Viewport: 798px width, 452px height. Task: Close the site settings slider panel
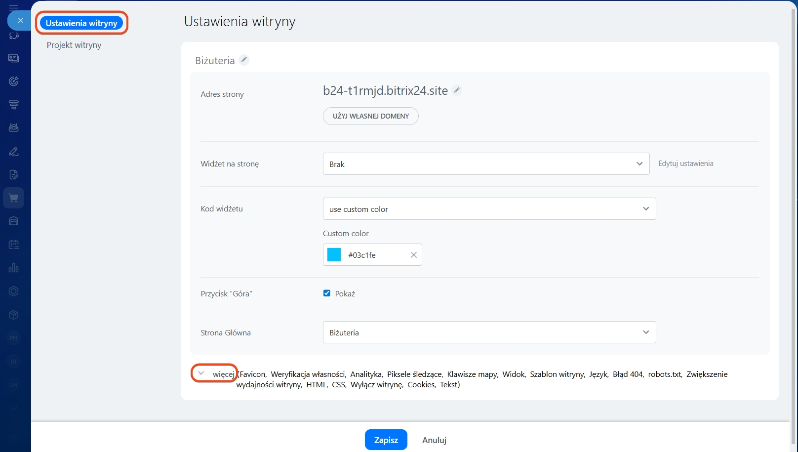click(x=20, y=20)
